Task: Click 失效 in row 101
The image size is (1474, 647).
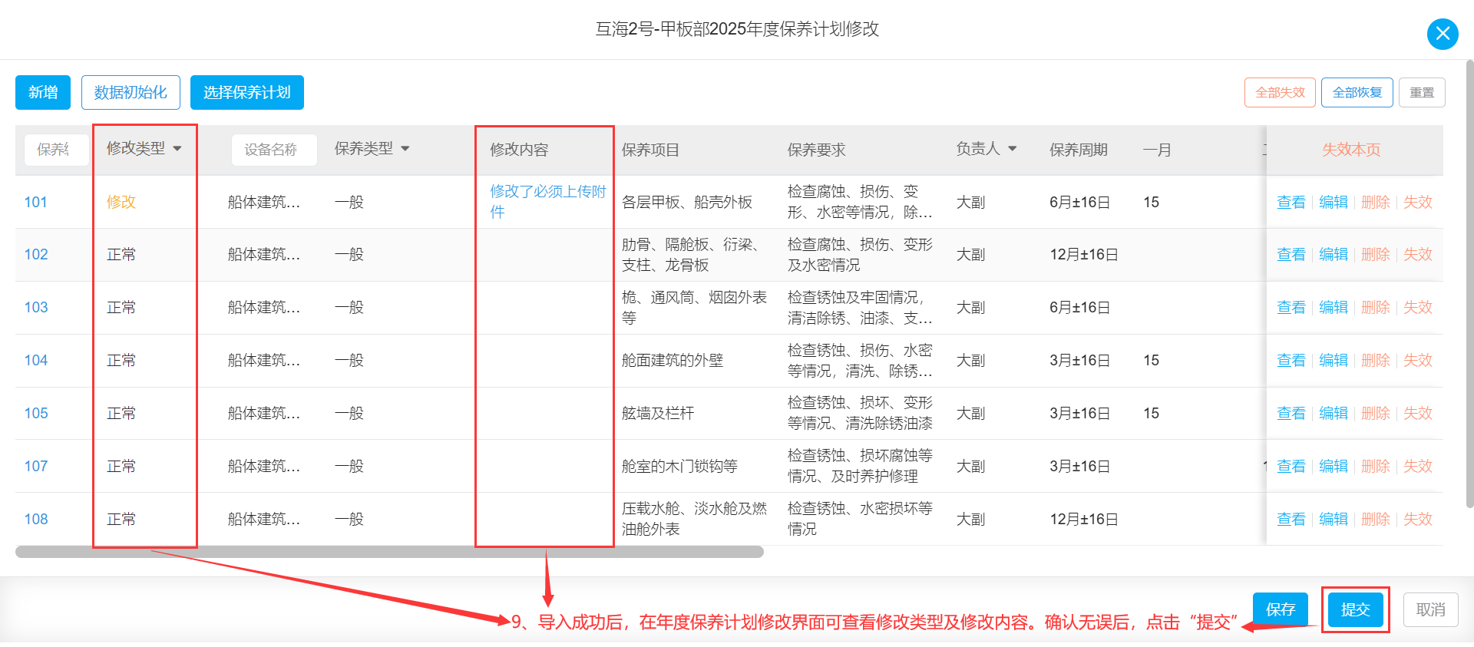Action: coord(1418,202)
